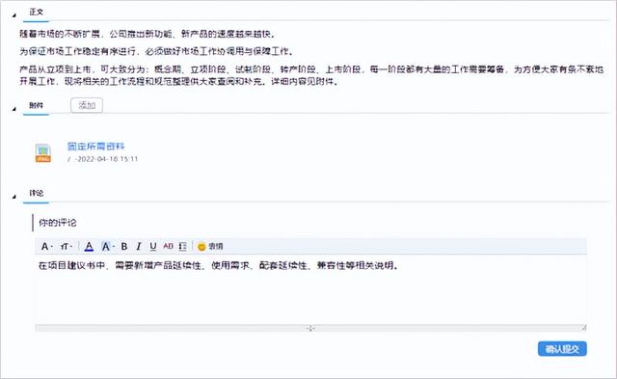
Task: Open the emoji picker
Action: tap(210, 246)
